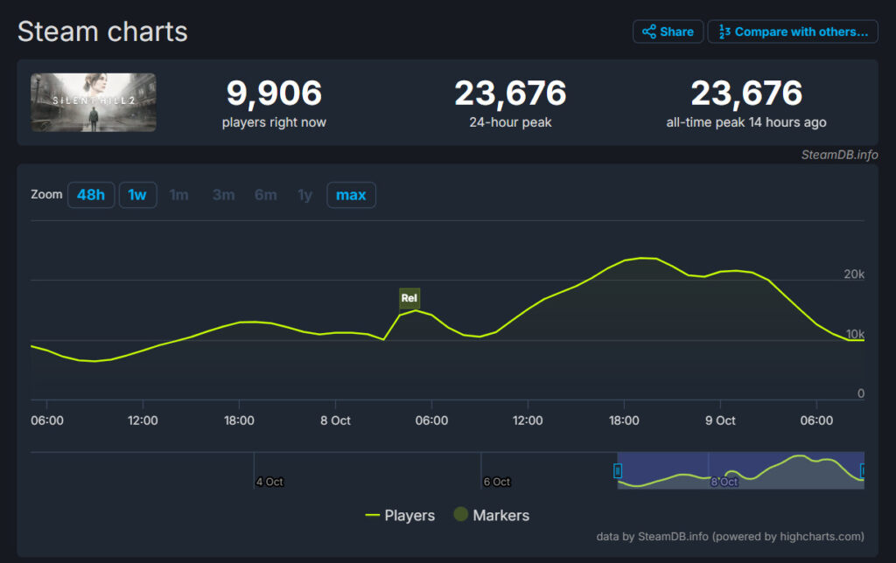
Task: Click the highlighted navigator range near 8 Oct
Action: point(740,470)
